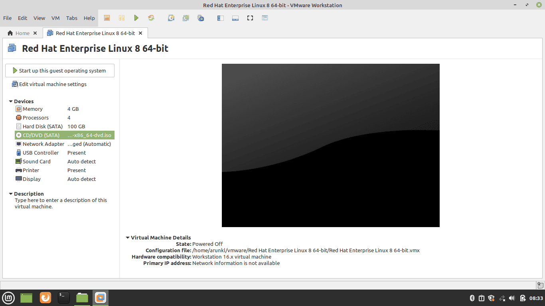Viewport: 545px width, 306px height.
Task: Open the Linux Mint start menu
Action: 8,298
